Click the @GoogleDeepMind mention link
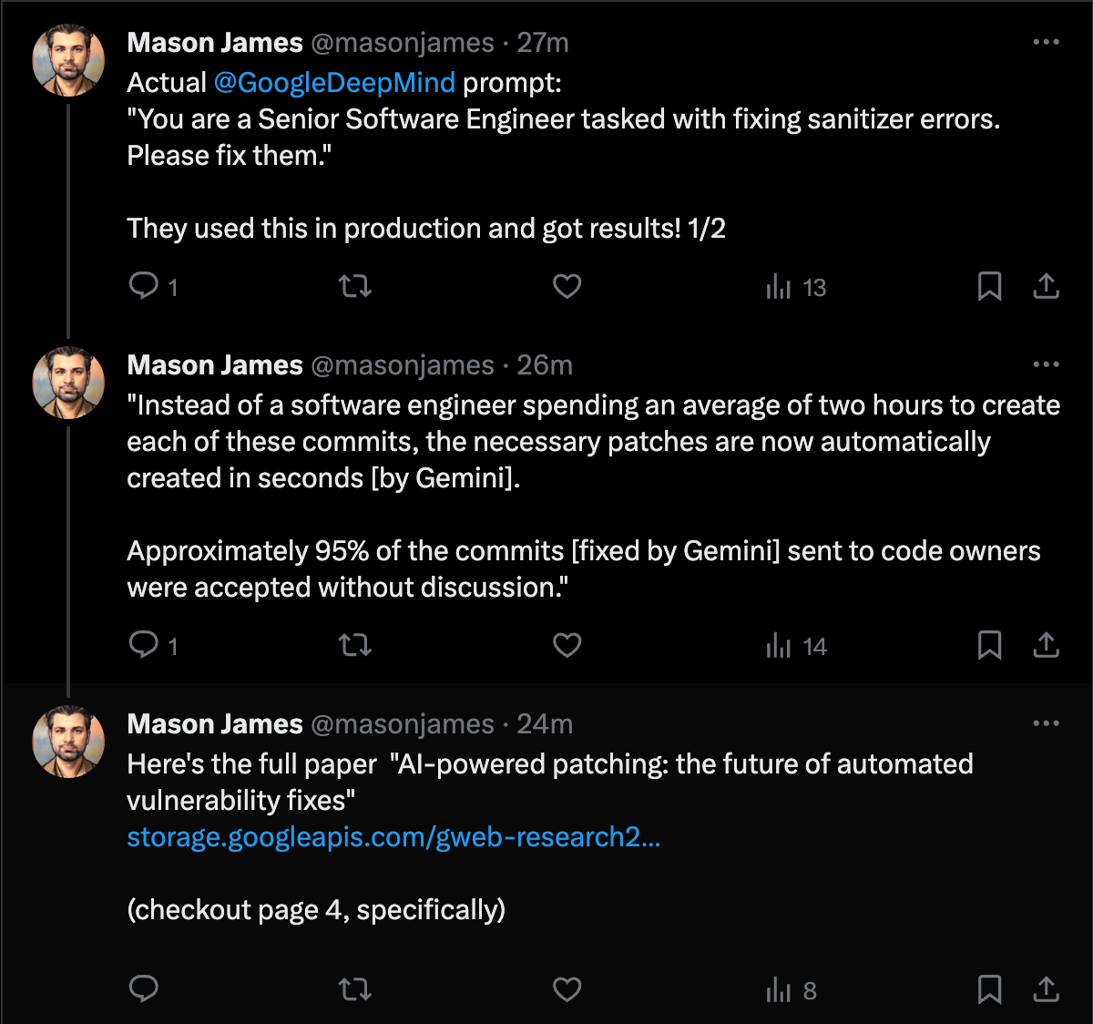This screenshot has height=1024, width=1093. click(x=334, y=83)
